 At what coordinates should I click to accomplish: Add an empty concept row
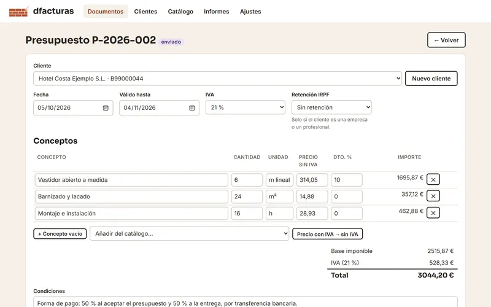[x=60, y=234]
